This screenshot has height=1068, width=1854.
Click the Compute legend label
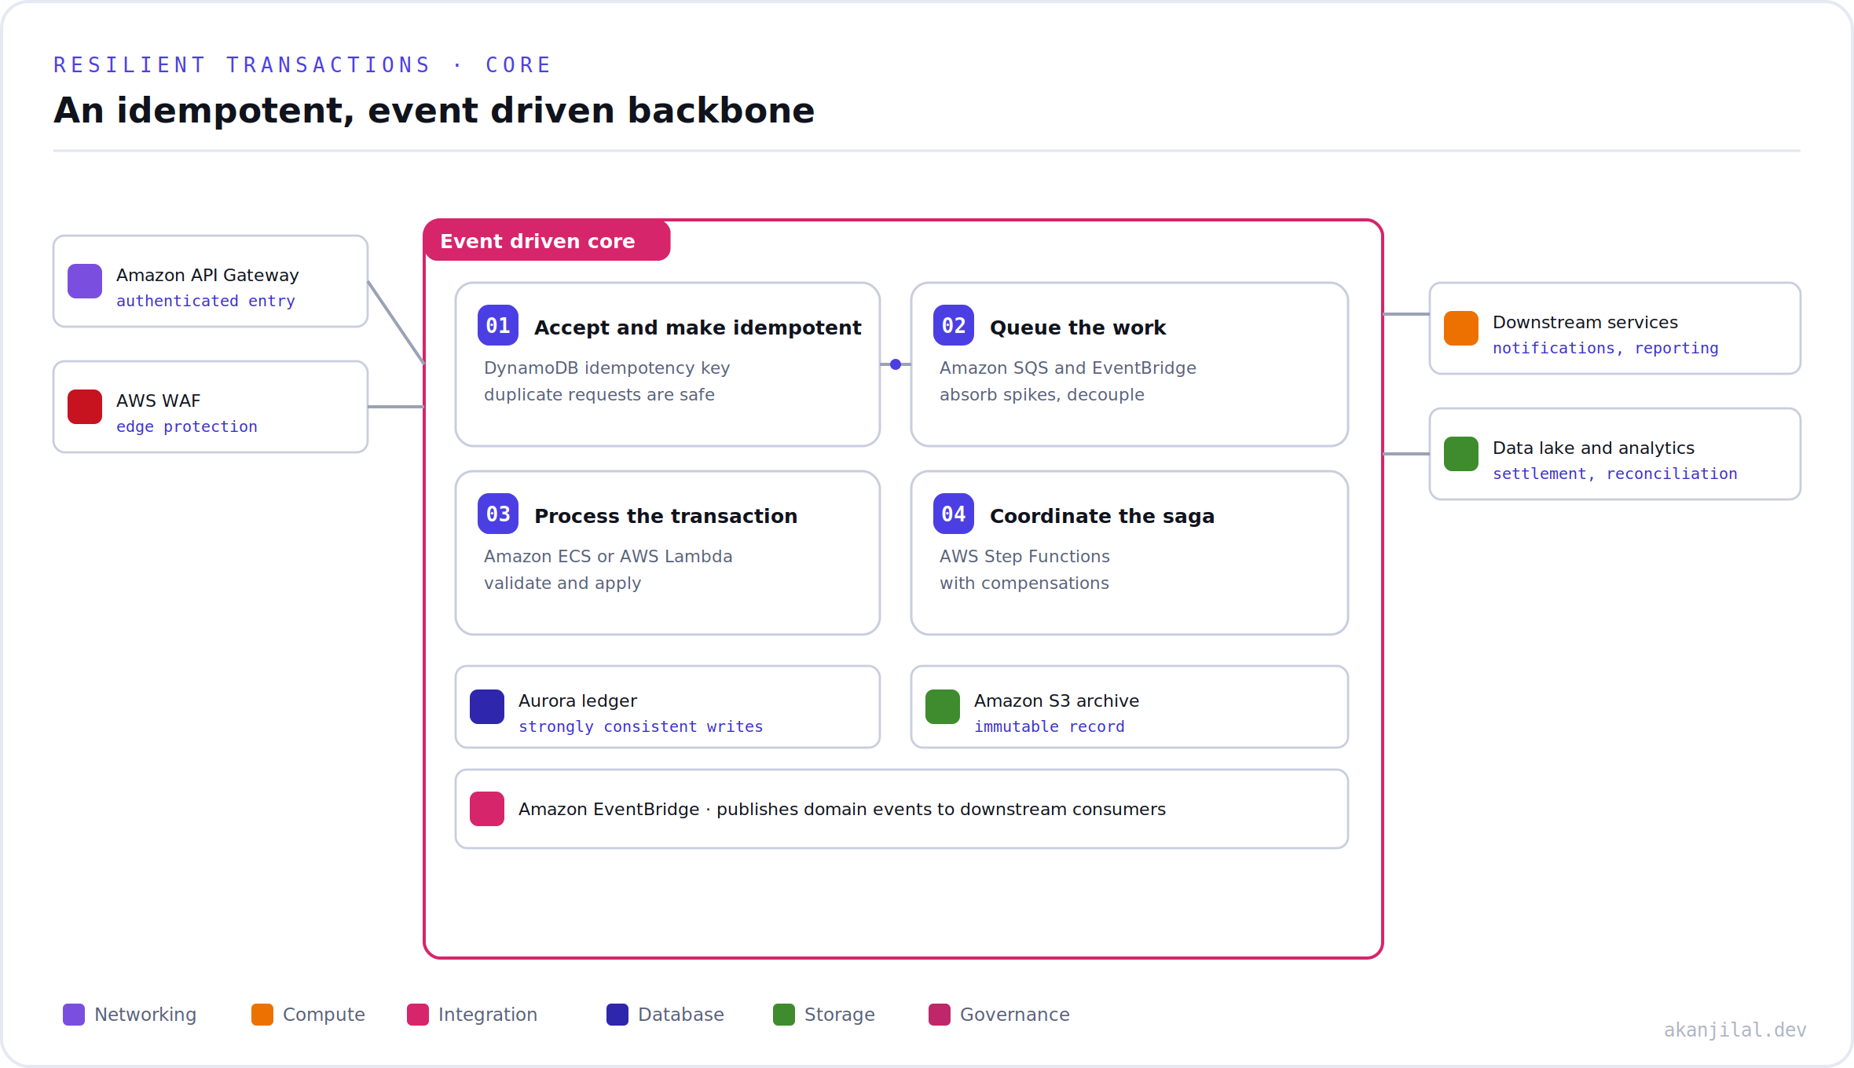coord(324,1015)
